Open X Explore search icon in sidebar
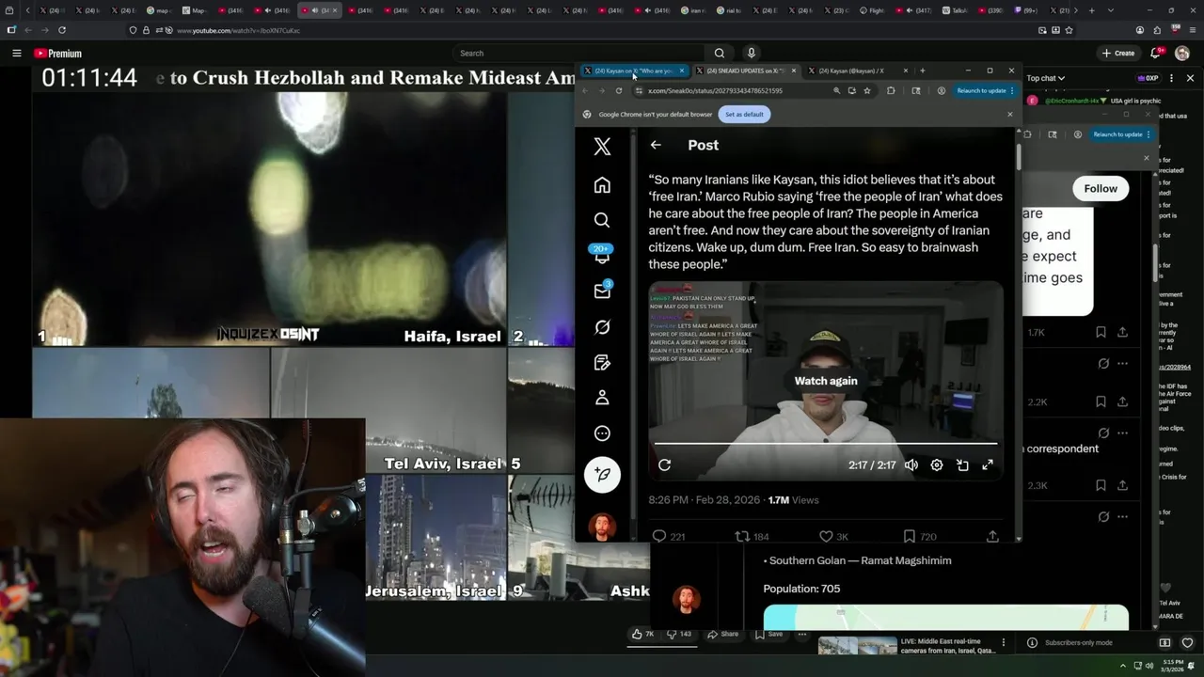Image resolution: width=1204 pixels, height=677 pixels. [x=602, y=220]
